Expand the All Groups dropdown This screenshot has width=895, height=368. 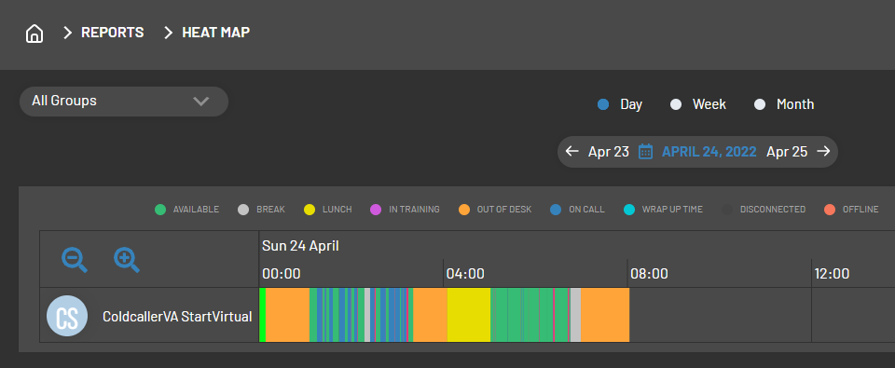[x=124, y=102]
